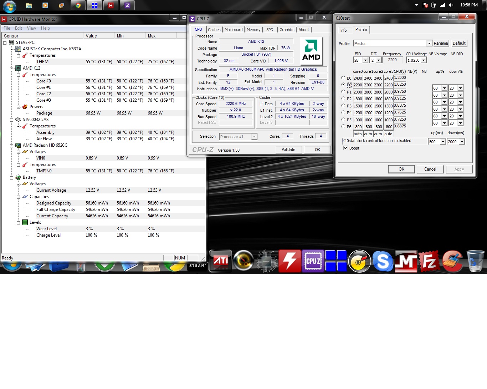Click the core0 2200 frequency cell for P0

pyautogui.click(x=358, y=85)
